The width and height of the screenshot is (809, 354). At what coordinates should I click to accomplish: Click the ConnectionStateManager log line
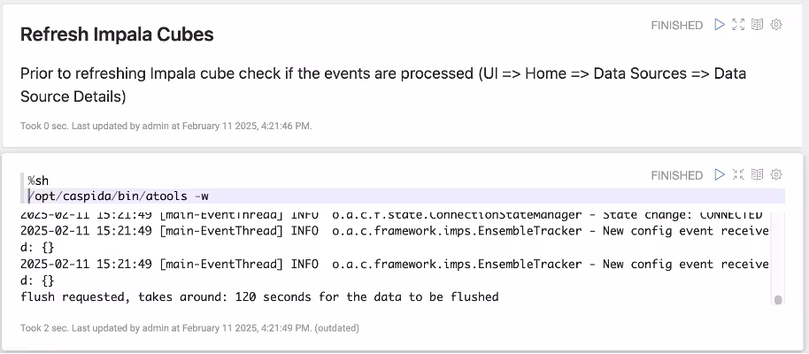[394, 214]
